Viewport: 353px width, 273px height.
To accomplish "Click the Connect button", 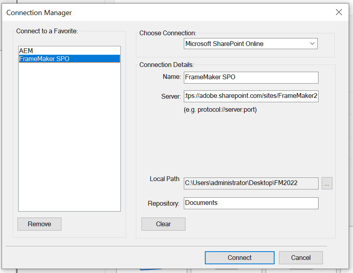I will tap(239, 258).
